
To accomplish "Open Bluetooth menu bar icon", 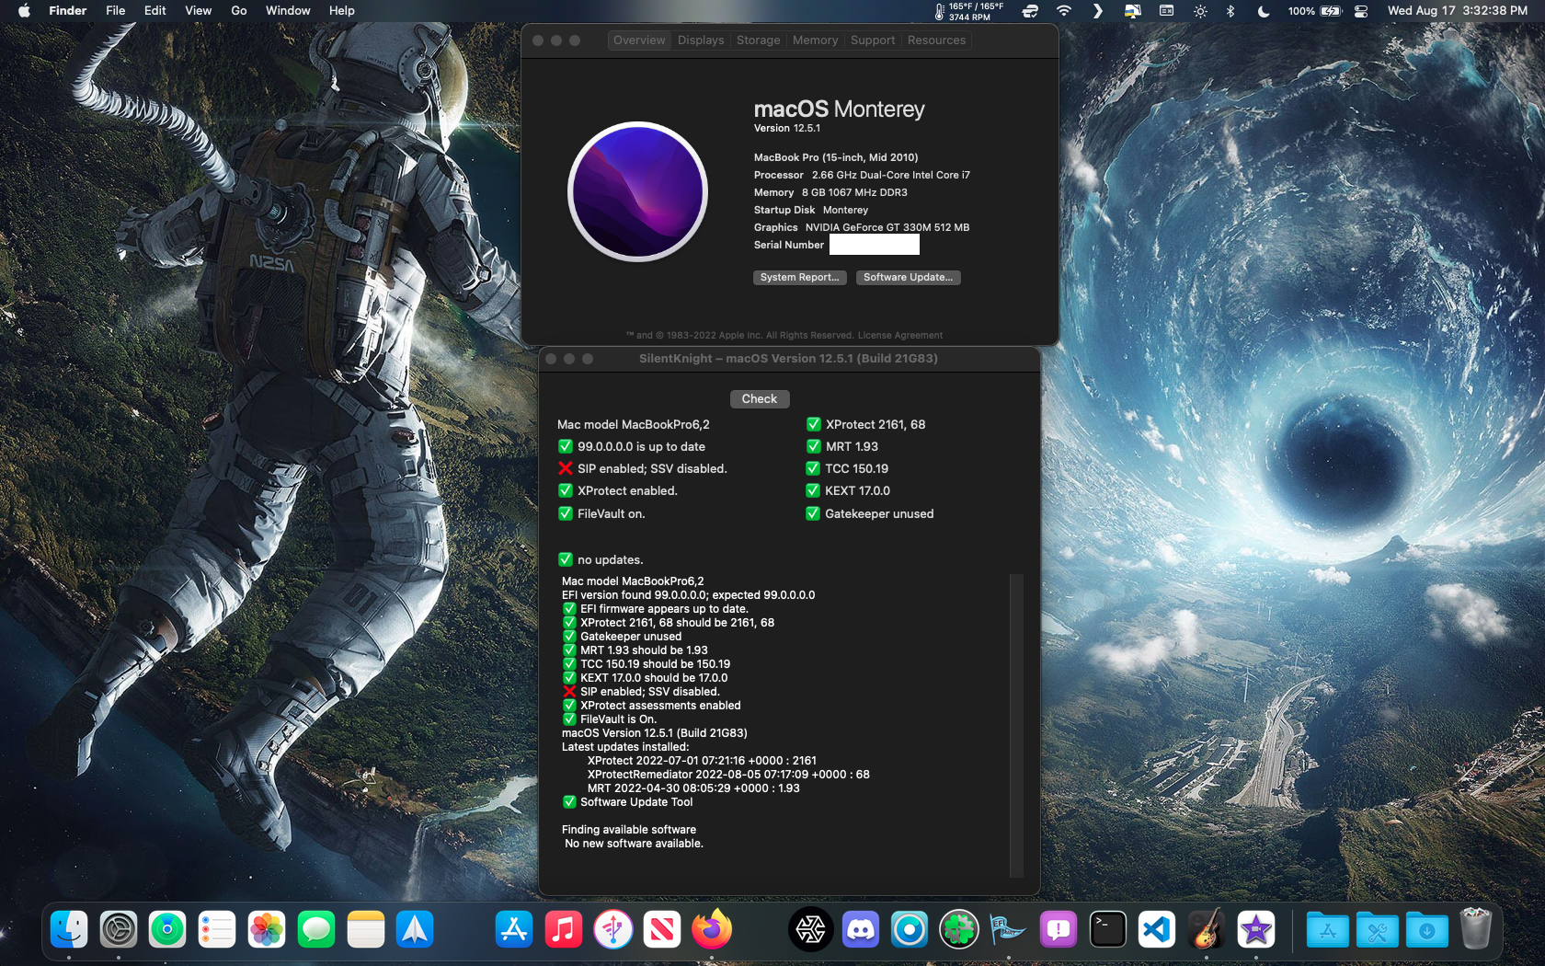I will pyautogui.click(x=1230, y=11).
